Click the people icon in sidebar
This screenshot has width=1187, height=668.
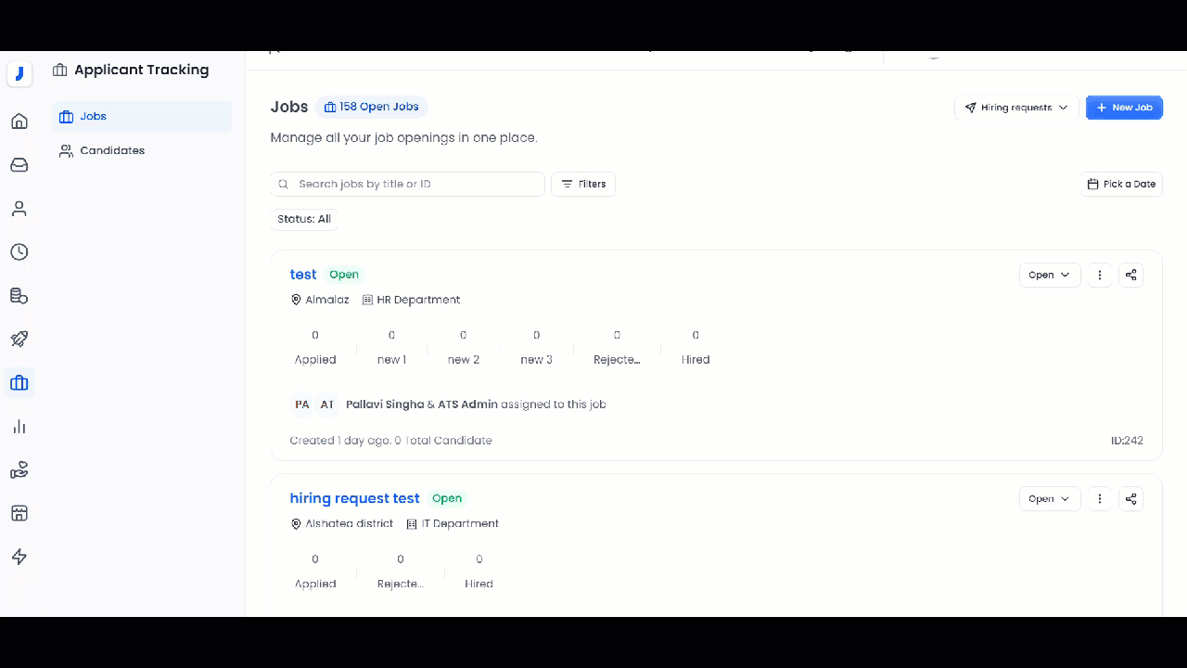tap(19, 208)
